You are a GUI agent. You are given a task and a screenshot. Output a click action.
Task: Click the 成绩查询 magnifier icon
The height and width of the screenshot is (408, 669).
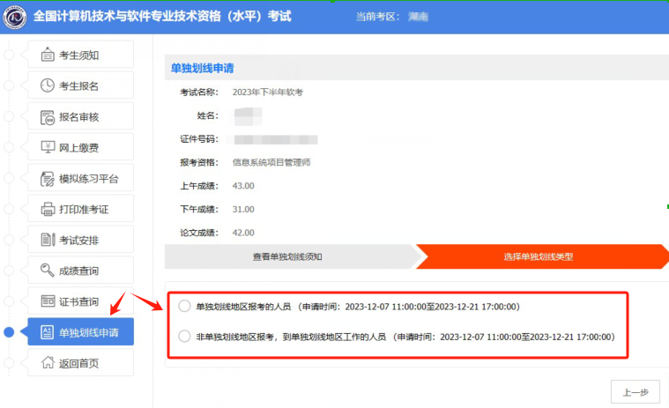(x=48, y=271)
